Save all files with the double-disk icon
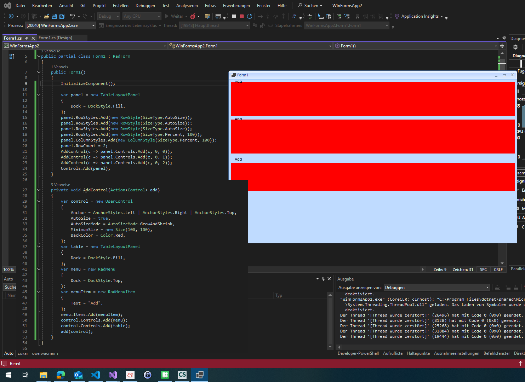 [x=62, y=16]
